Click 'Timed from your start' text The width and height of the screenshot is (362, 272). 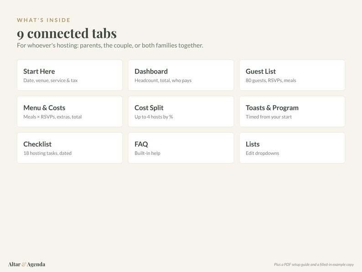click(x=269, y=117)
